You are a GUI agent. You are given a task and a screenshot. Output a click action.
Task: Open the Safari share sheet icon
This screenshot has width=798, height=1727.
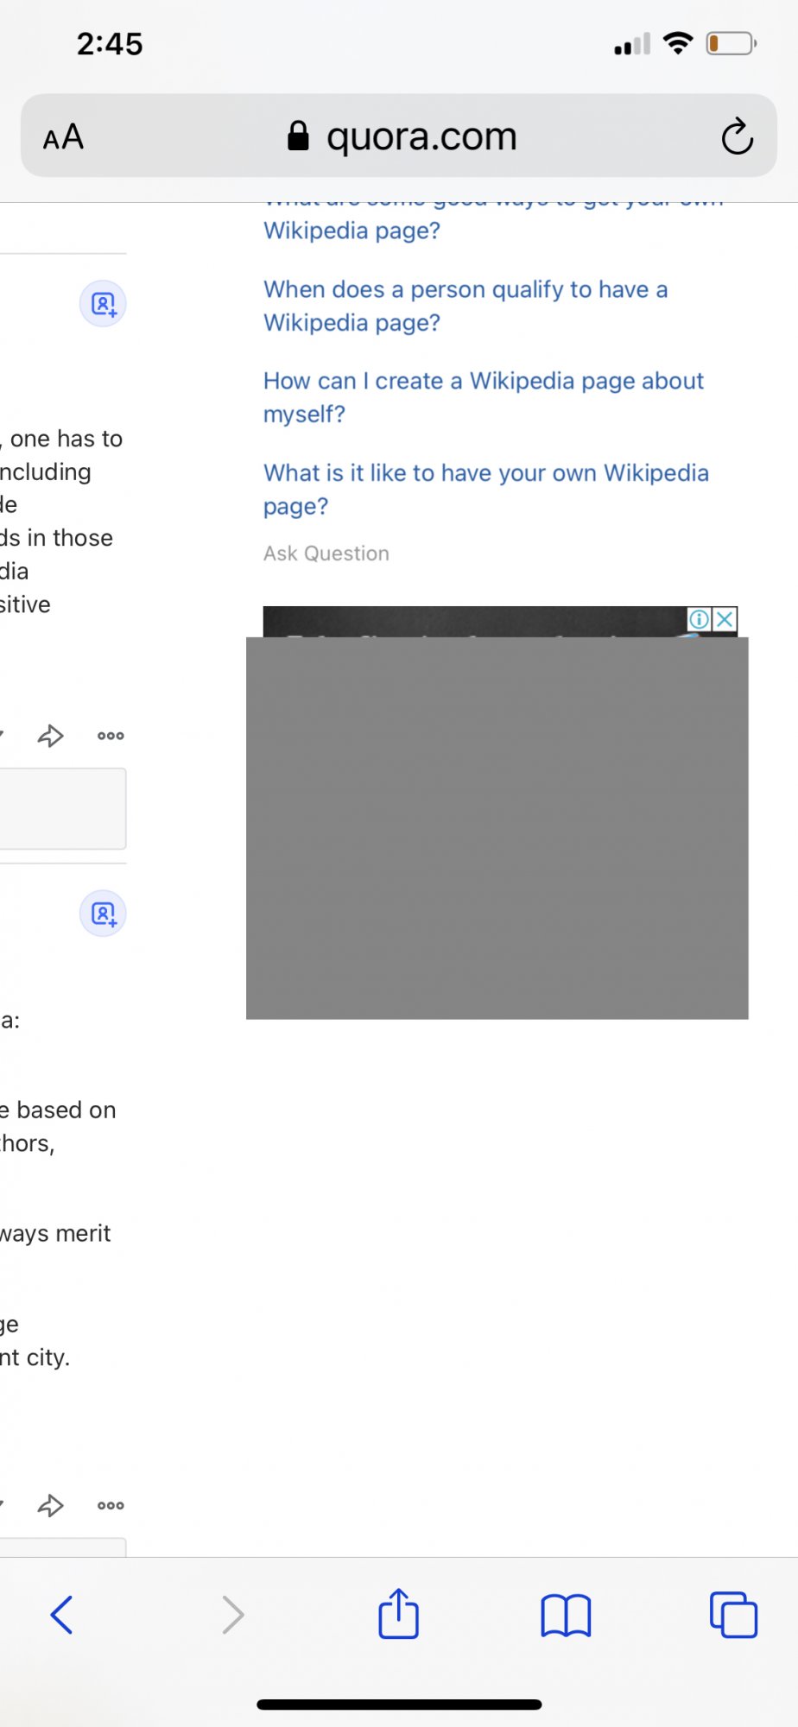[x=398, y=1612]
